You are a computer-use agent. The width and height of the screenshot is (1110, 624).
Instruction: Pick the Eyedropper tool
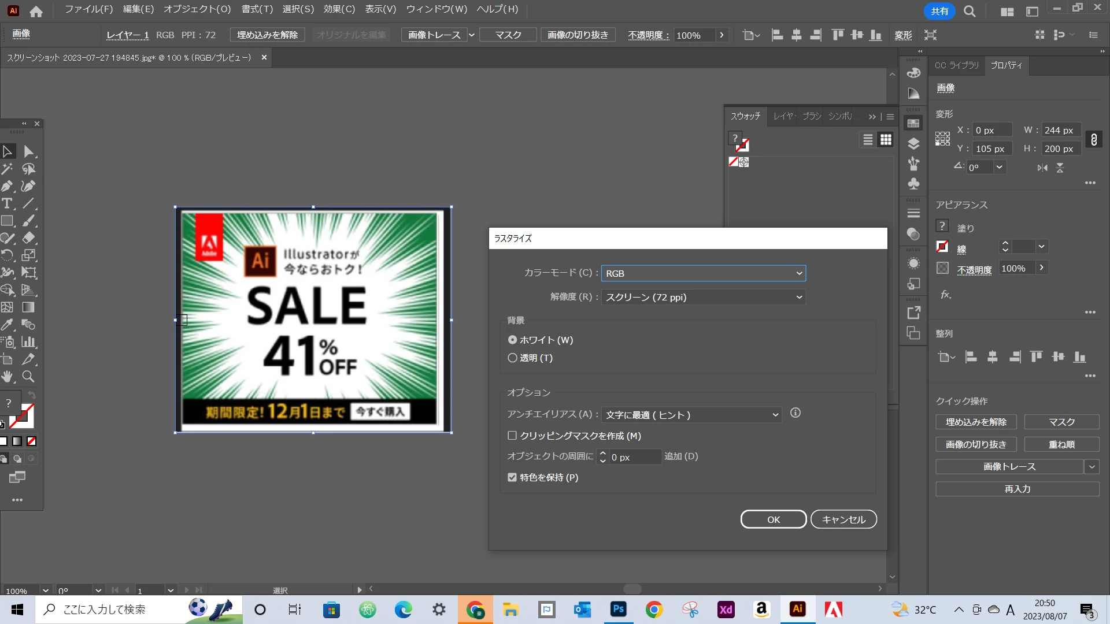tap(8, 325)
